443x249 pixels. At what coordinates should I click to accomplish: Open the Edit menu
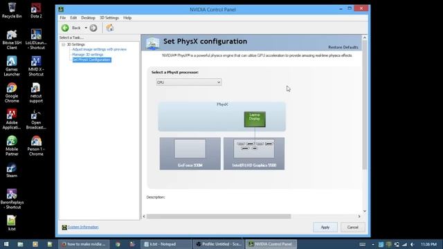73,18
